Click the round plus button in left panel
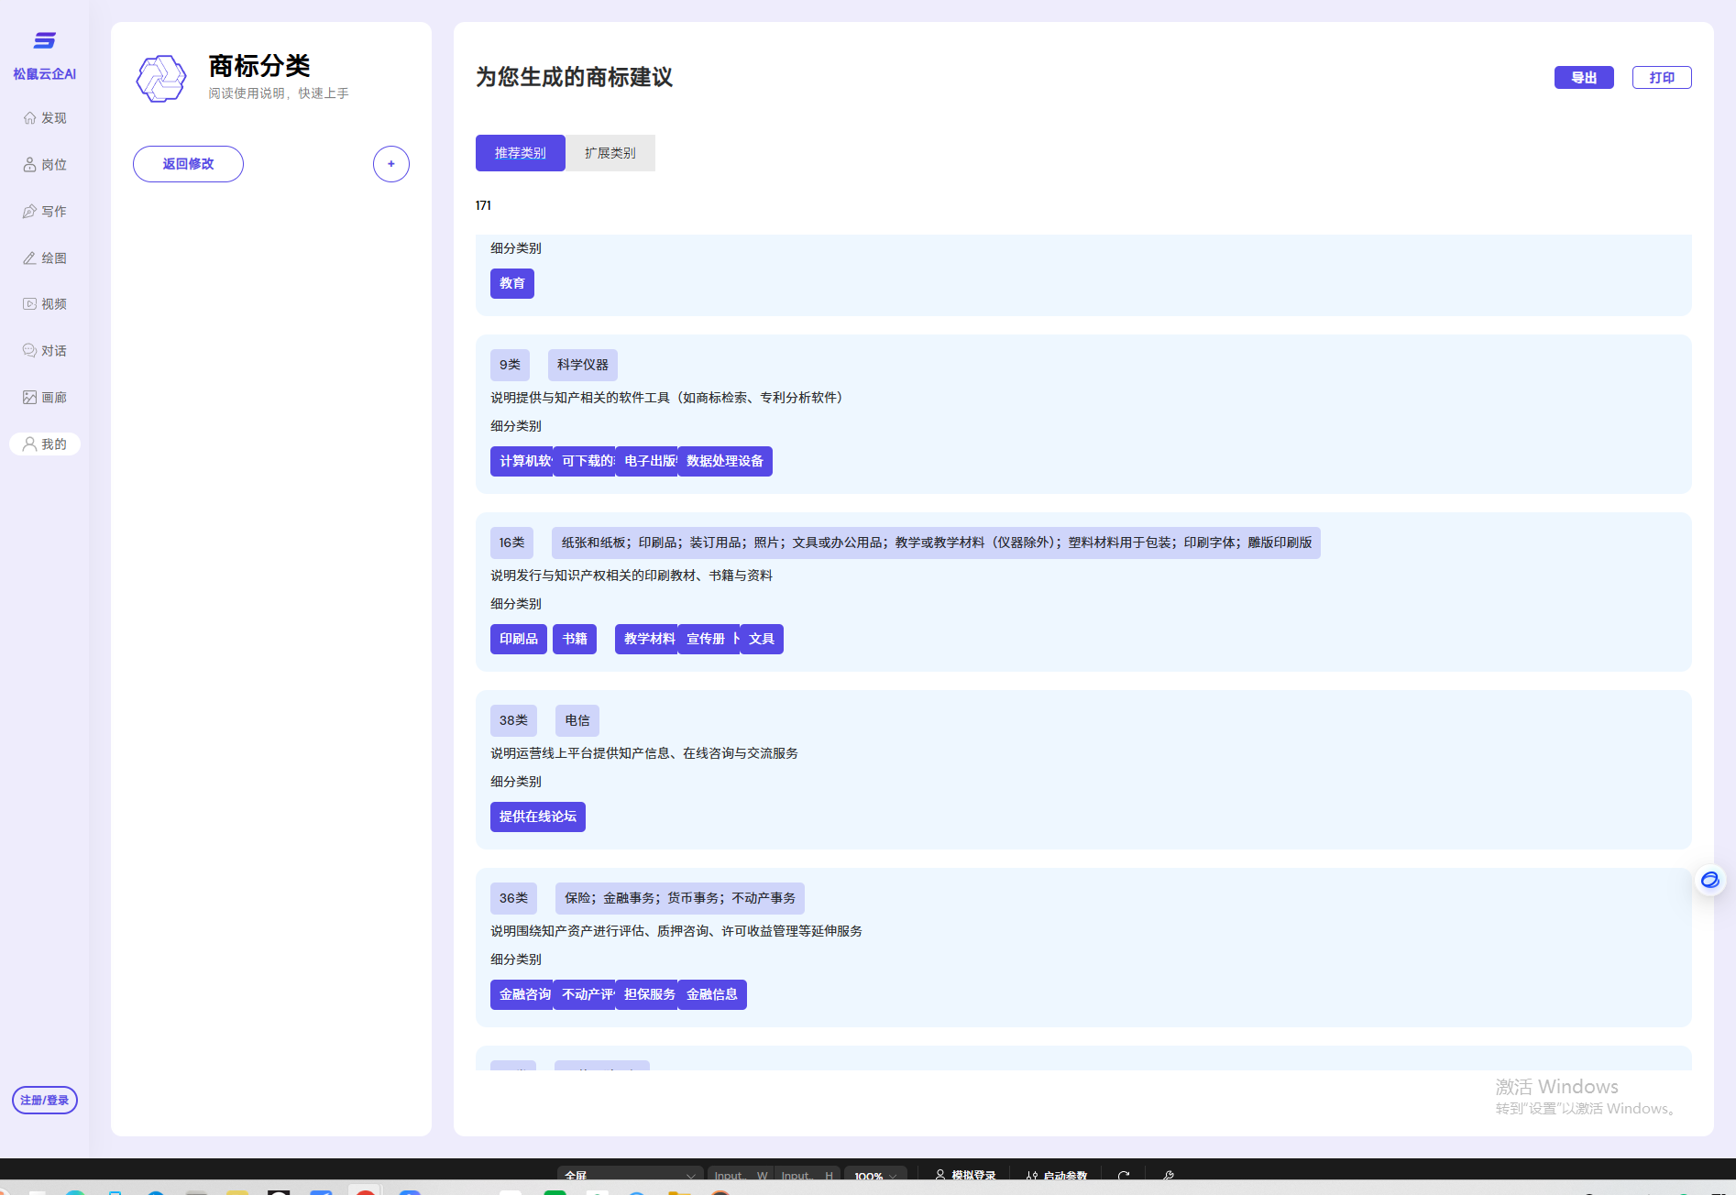 (390, 164)
